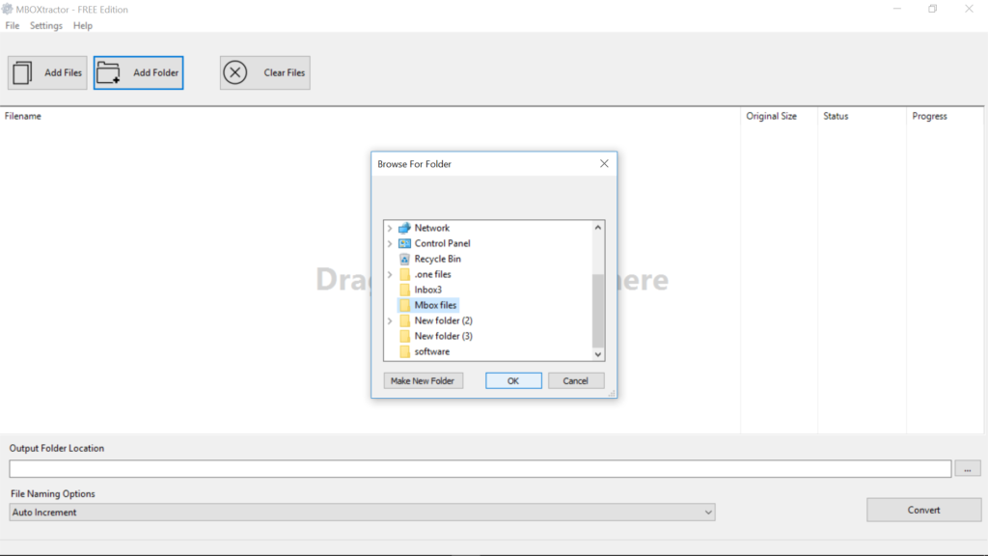Click the Output Folder Location text field
988x556 pixels.
tap(480, 468)
